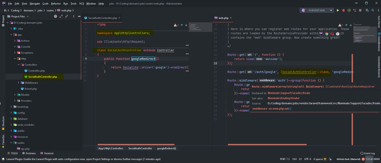Click the red Debug bug icon
381x163 pixels.
click(x=343, y=10)
